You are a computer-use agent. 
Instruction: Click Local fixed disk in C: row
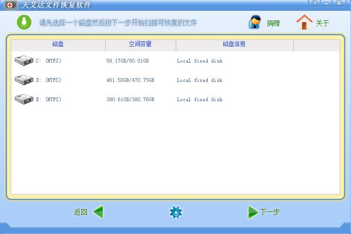tap(200, 61)
